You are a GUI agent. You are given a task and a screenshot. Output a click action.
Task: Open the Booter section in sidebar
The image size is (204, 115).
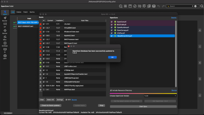5,19
